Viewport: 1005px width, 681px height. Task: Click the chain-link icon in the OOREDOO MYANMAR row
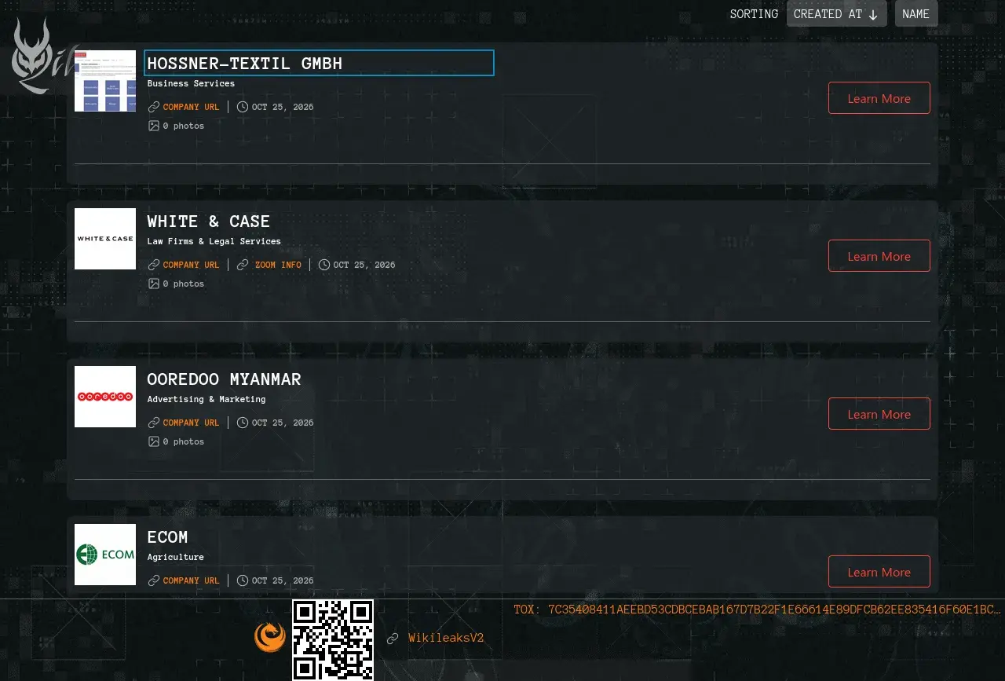(154, 423)
